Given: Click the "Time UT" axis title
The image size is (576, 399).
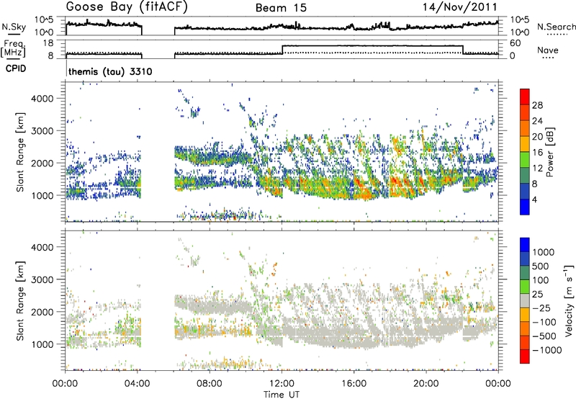Looking at the screenshot, I should click(x=282, y=395).
